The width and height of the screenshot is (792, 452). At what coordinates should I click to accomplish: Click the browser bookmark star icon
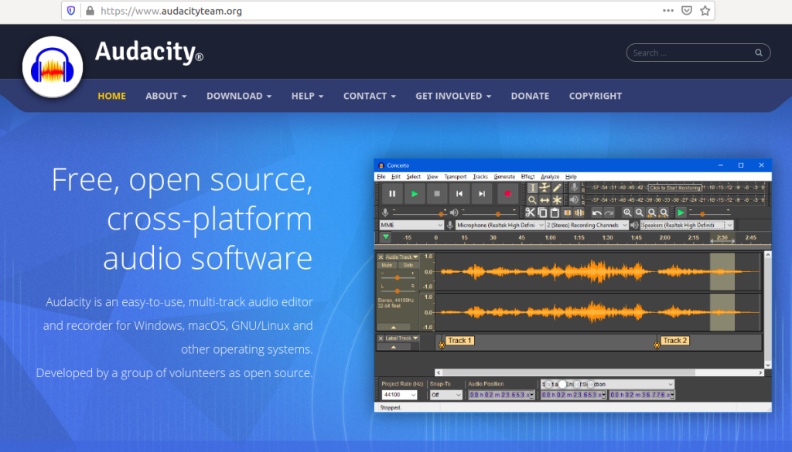[x=705, y=11]
